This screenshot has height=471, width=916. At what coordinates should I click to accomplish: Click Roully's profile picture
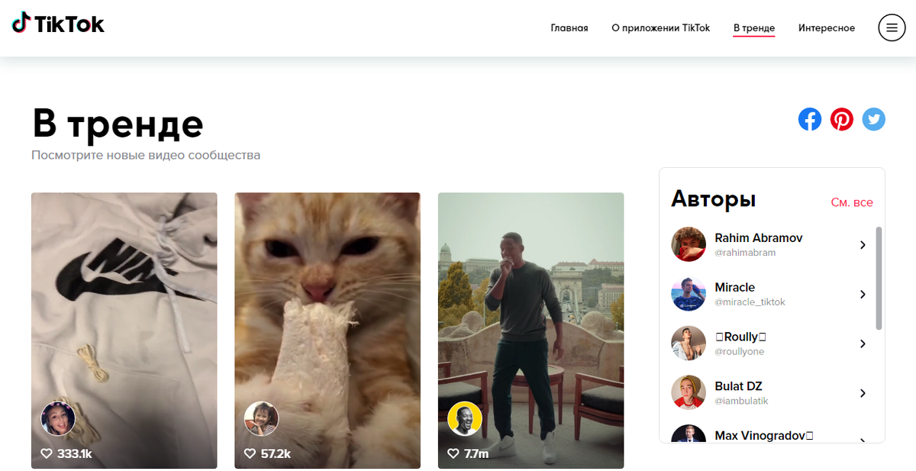click(x=689, y=344)
